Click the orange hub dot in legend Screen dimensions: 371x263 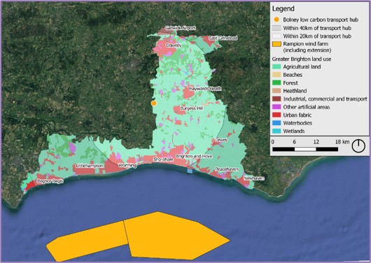click(x=276, y=20)
